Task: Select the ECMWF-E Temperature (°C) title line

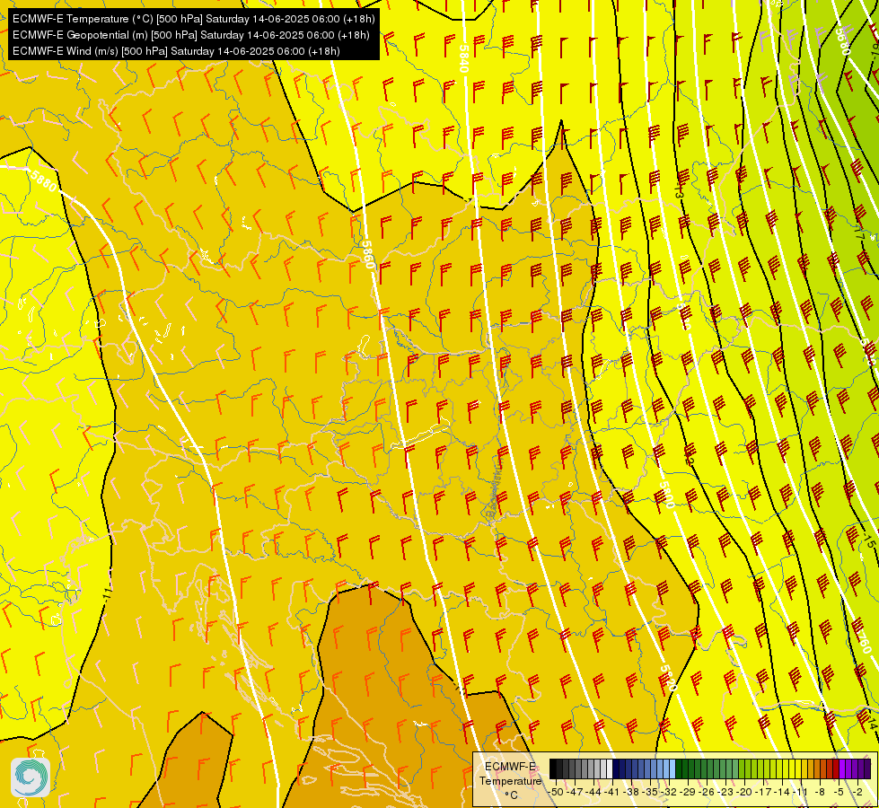Action: [193, 19]
